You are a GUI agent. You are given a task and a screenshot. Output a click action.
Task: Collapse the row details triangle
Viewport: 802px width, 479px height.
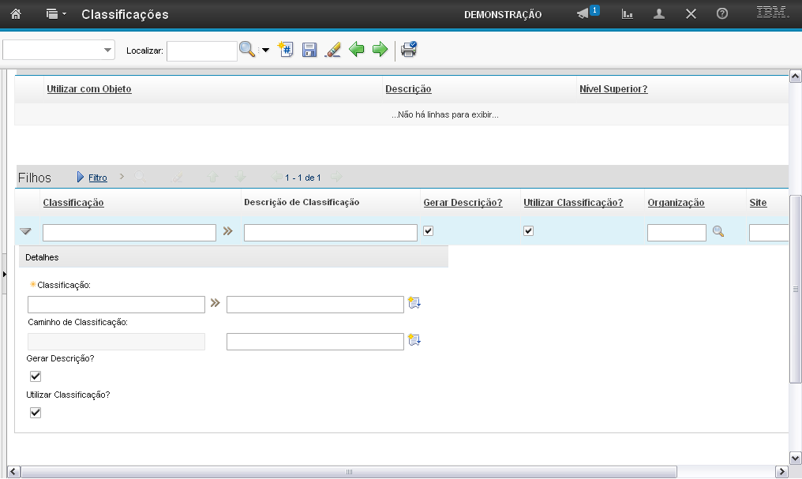(x=25, y=232)
